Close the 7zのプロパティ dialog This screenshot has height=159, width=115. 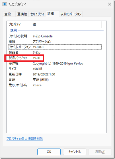pyautogui.click(x=110, y=4)
